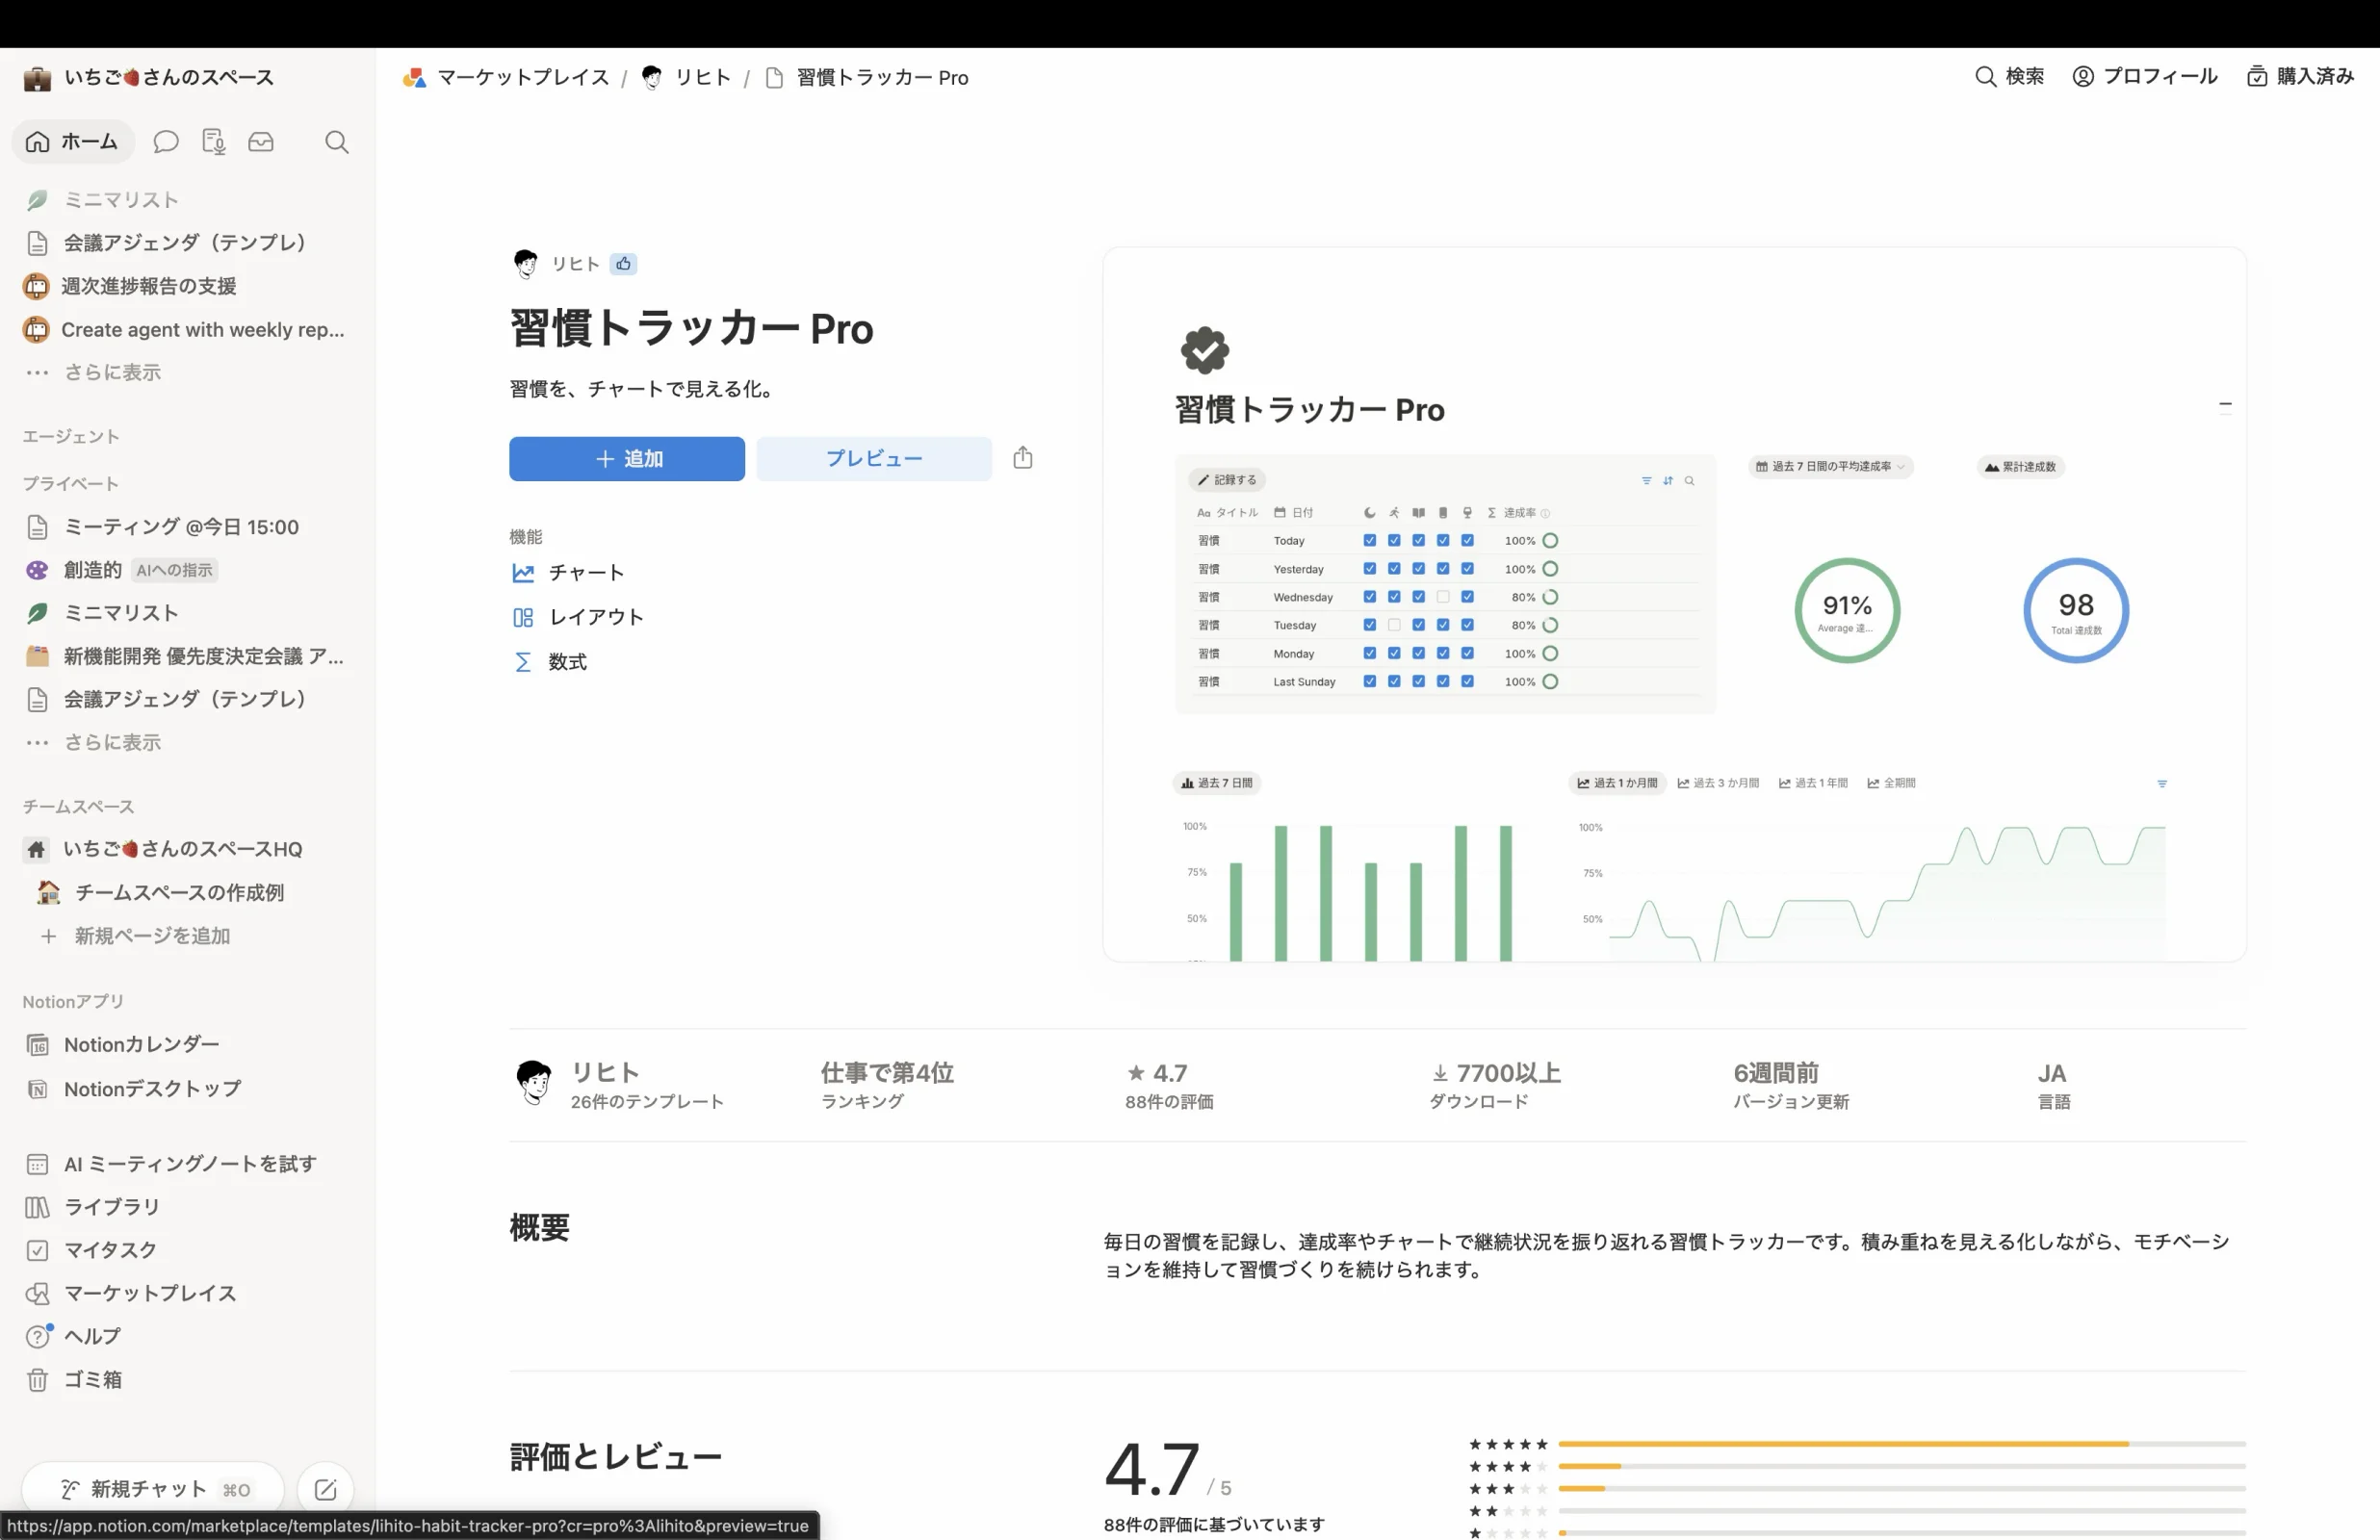
Task: Select the ホーム tab
Action: coord(73,142)
